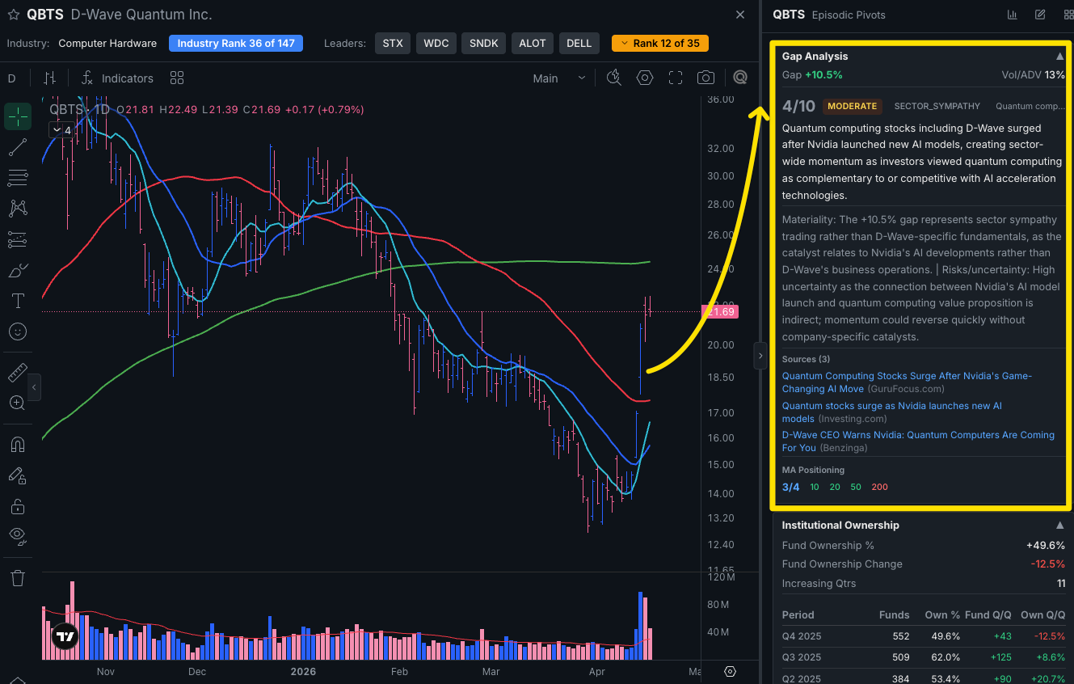Open the Episodic Pivots edit note icon
The height and width of the screenshot is (684, 1074).
click(1040, 15)
